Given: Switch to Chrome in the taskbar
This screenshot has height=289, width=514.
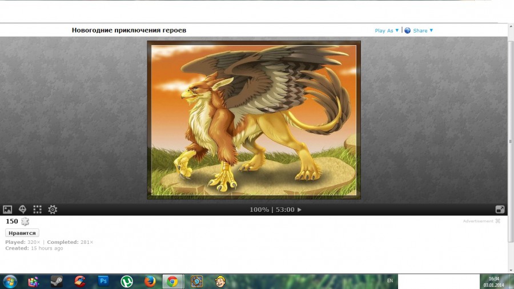Looking at the screenshot, I should (x=172, y=282).
